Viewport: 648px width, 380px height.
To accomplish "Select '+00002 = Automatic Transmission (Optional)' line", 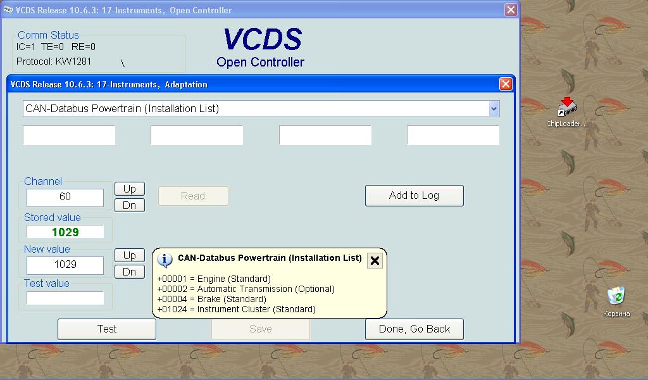I will [x=246, y=289].
